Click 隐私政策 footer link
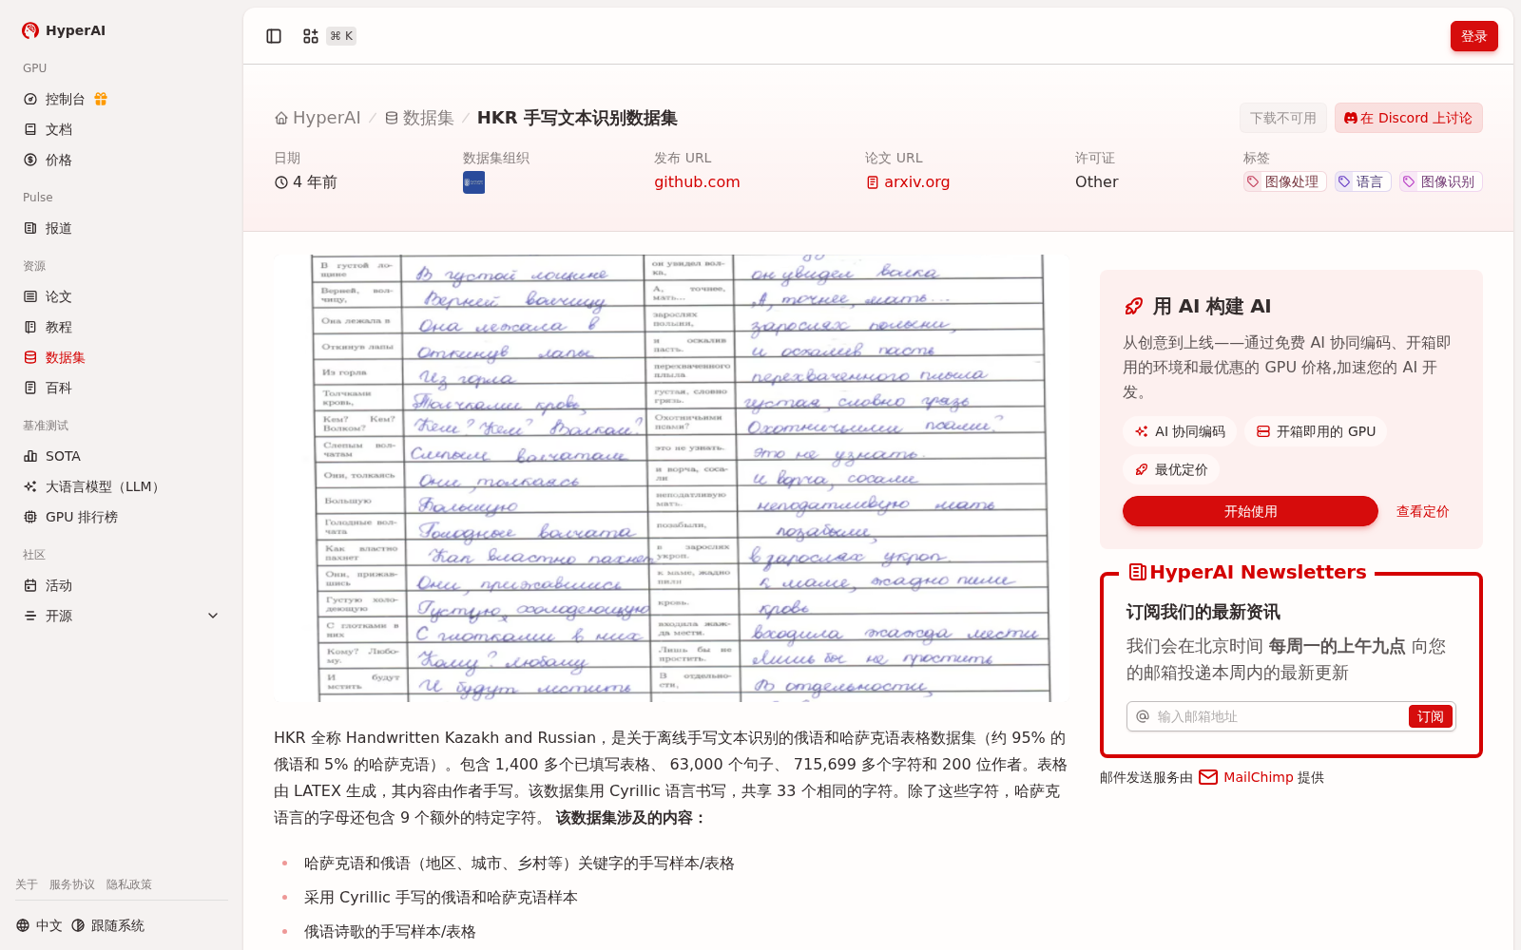The image size is (1521, 950). (x=129, y=884)
